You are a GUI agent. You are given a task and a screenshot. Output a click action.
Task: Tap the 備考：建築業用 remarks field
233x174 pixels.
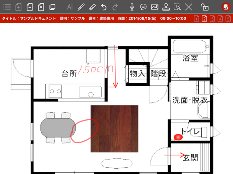pyautogui.click(x=101, y=18)
